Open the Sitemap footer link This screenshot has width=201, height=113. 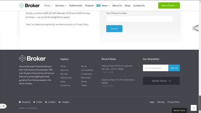pos(161,102)
